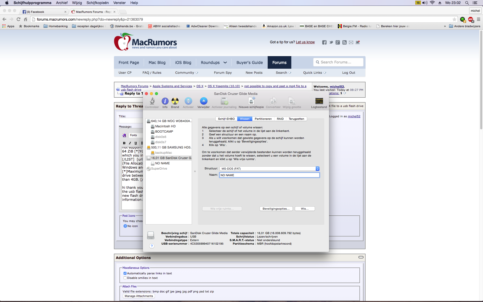Open the Chrome hamburger menu icon
The image size is (483, 302).
tap(478, 19)
